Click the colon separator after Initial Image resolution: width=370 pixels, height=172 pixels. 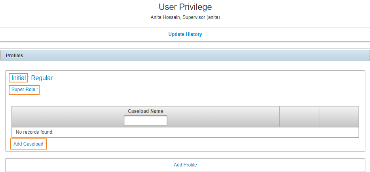(x=28, y=78)
